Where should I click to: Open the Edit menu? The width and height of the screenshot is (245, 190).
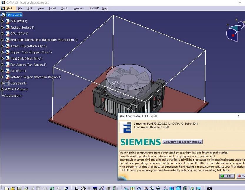point(30,8)
